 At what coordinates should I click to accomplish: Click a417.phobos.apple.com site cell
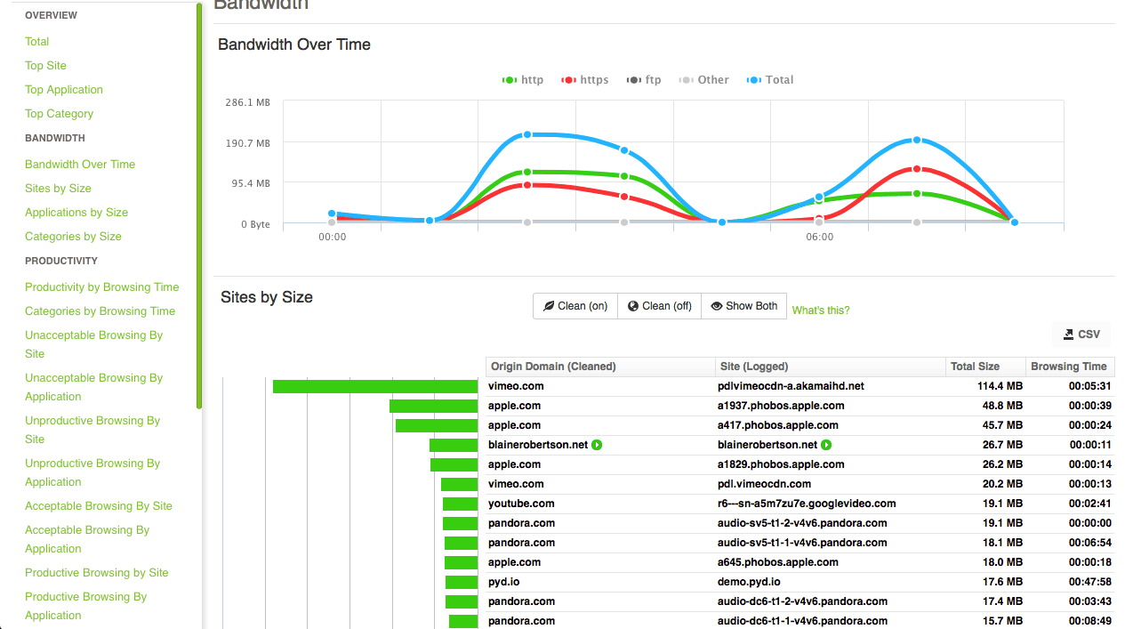[x=778, y=425]
